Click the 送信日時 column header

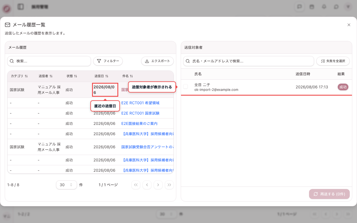click(x=303, y=74)
